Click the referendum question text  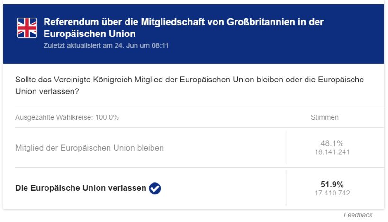click(x=189, y=85)
